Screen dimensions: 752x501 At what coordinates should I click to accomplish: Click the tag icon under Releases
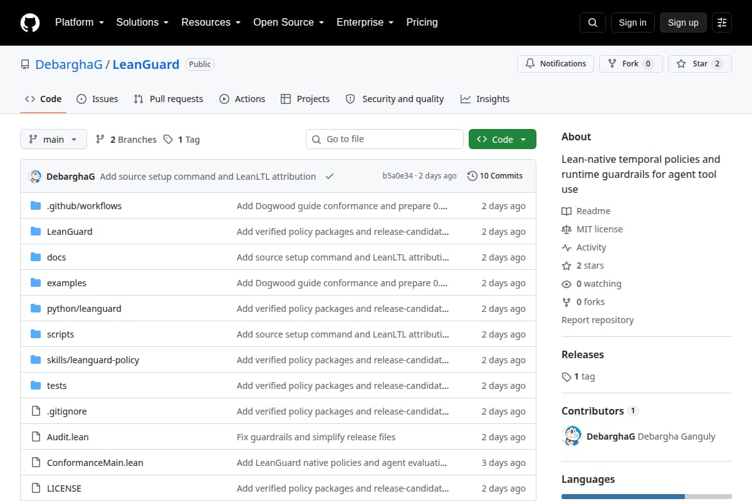tap(567, 377)
